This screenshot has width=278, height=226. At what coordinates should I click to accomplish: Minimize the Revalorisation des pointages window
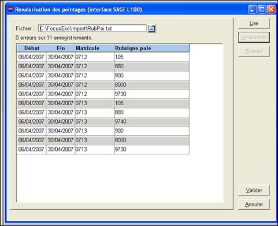coord(253,9)
